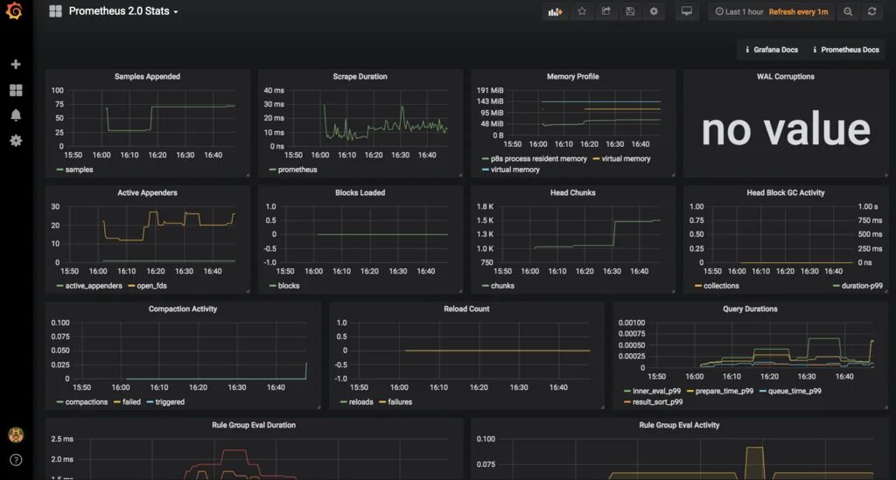The width and height of the screenshot is (896, 480).
Task: Open the Help question mark icon
Action: [16, 460]
